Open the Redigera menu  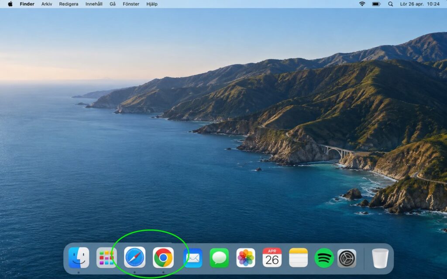point(69,4)
